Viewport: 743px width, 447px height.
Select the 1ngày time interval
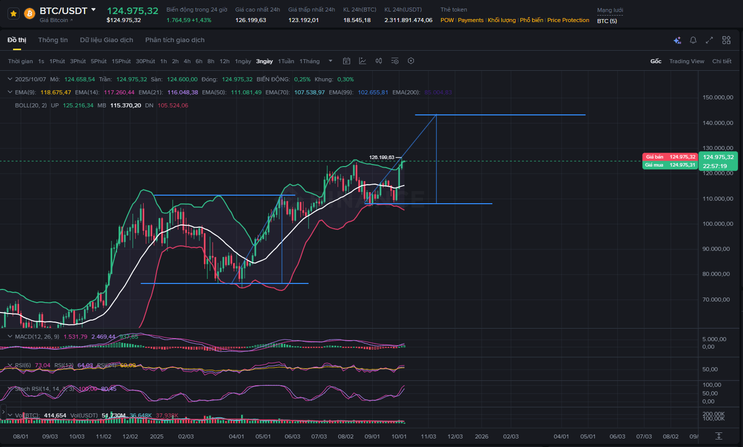pyautogui.click(x=243, y=61)
